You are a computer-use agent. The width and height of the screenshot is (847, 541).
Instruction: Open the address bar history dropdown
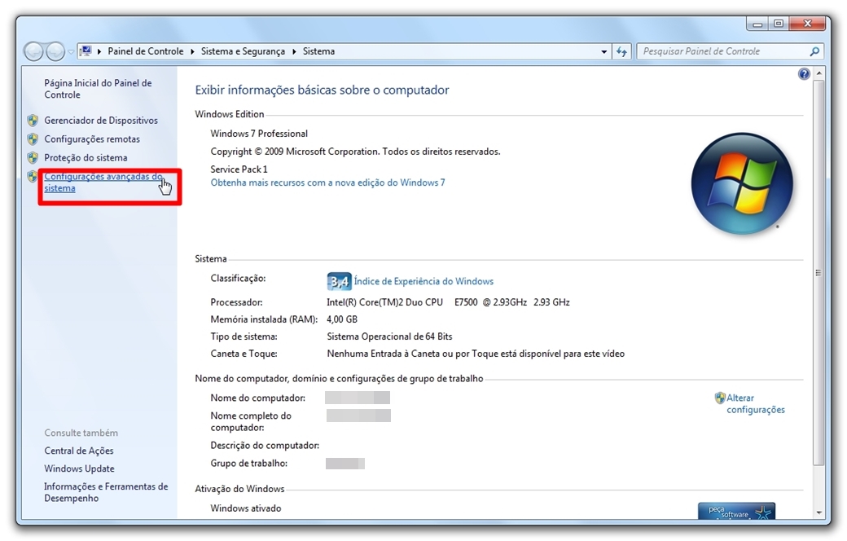point(604,52)
